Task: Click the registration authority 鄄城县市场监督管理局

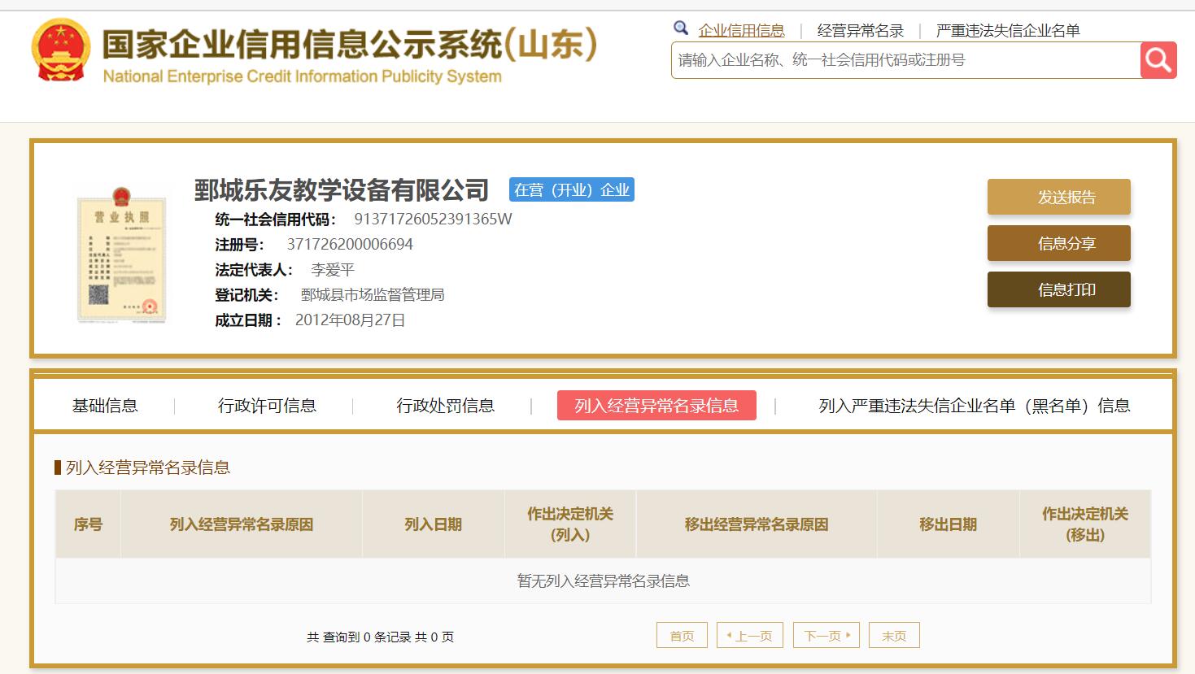Action: (373, 294)
